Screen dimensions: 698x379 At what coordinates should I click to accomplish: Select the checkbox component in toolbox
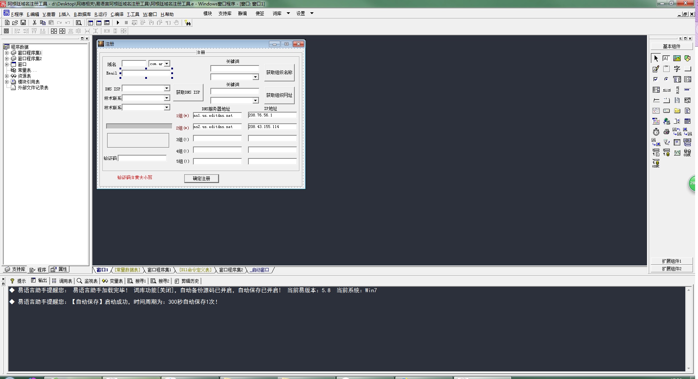pos(656,79)
